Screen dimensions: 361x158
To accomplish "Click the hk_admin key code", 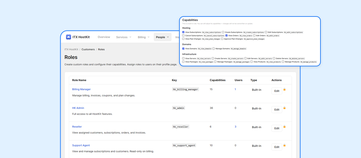I will [x=178, y=108].
